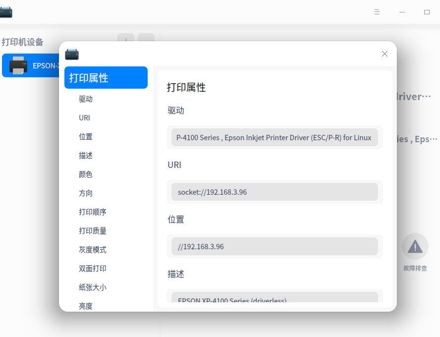Open 灰度模式 (Grayscale Mode) settings
Image resolution: width=440 pixels, height=337 pixels.
click(x=91, y=249)
